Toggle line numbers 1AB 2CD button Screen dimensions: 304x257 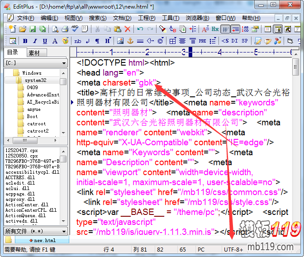(245, 29)
